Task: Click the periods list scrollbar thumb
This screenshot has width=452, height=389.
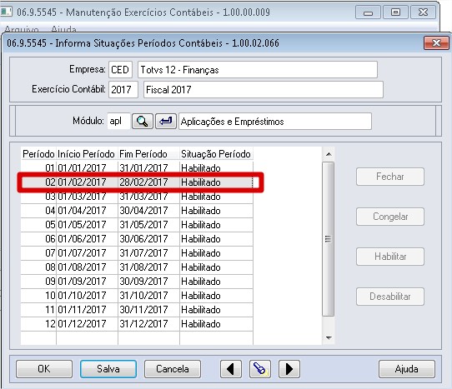Action: 329,239
